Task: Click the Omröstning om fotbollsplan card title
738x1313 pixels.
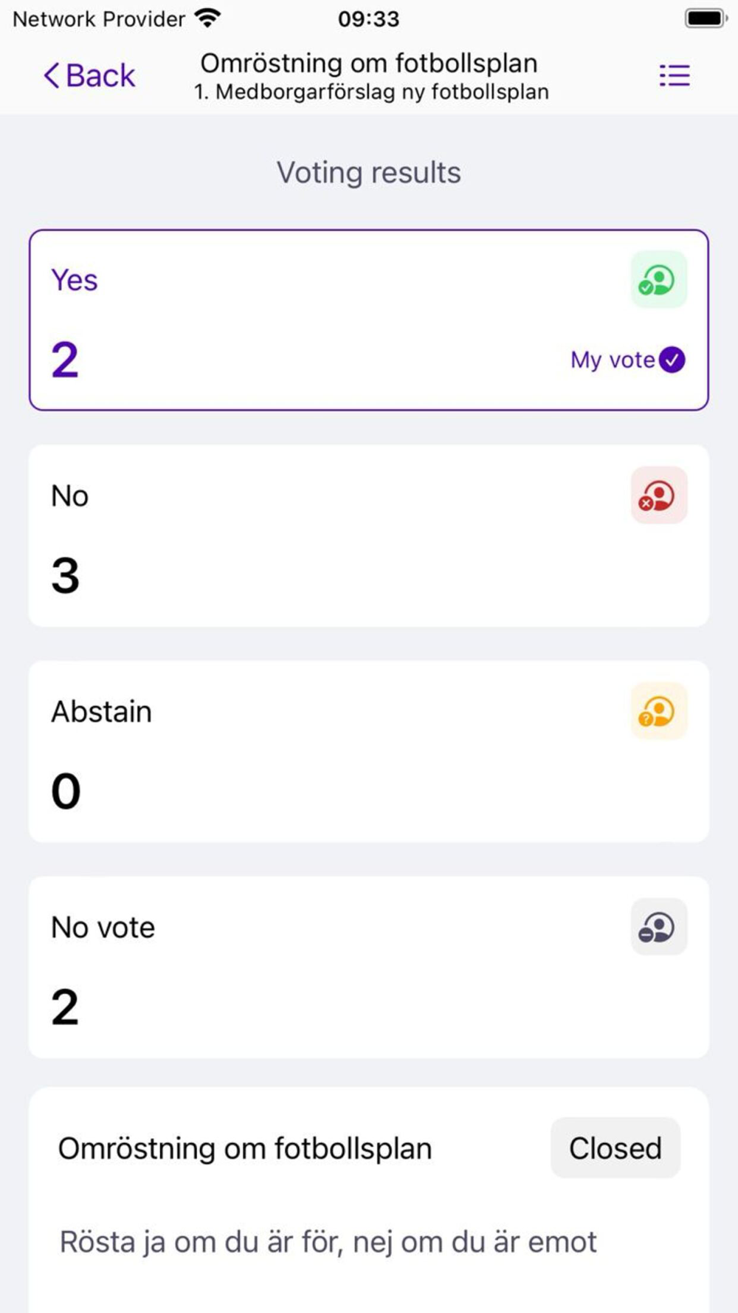Action: tap(245, 1149)
